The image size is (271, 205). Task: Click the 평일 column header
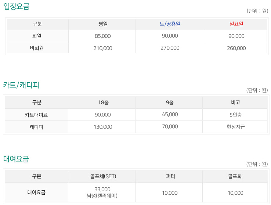click(102, 24)
